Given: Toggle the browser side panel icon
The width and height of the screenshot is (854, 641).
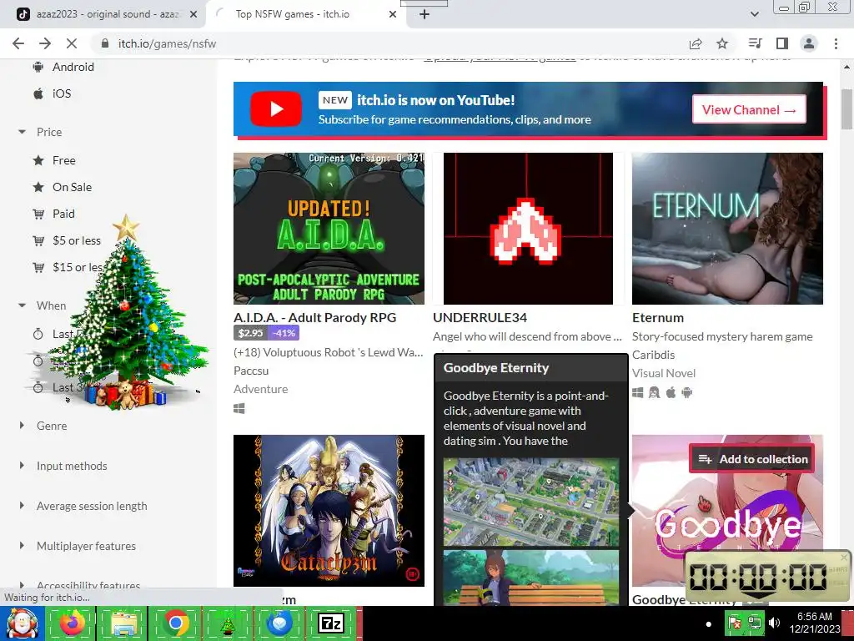Looking at the screenshot, I should 782,43.
